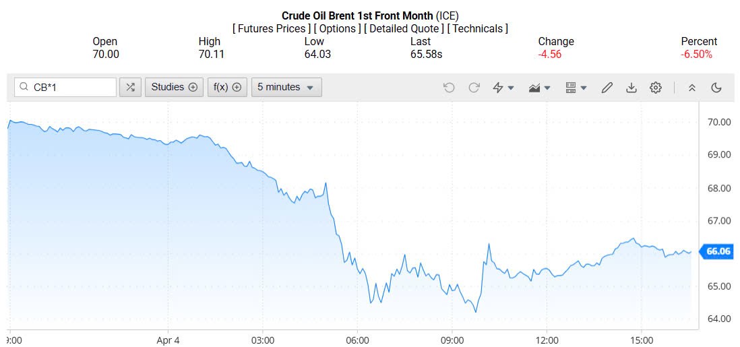This screenshot has width=740, height=347.
Task: Open the lightning bolt events menu
Action: pos(503,88)
